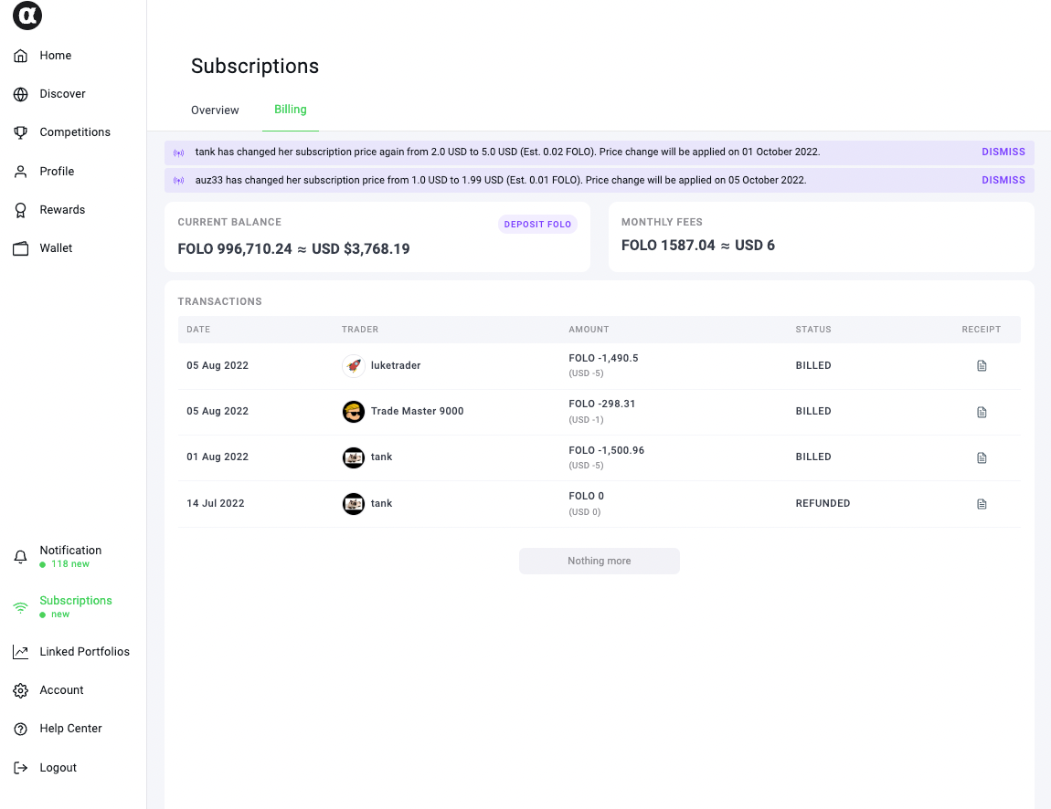Click the Notification bell icon

[21, 557]
